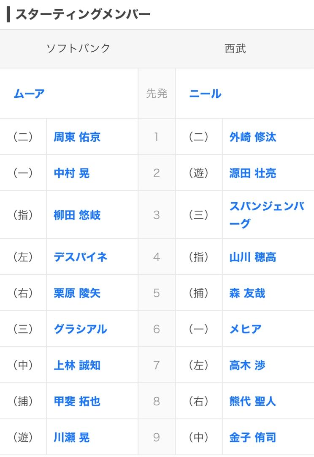314x457 pixels.
Task: Open メヒア player profile
Action: (x=245, y=329)
